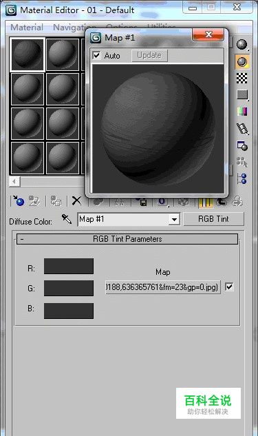The image size is (258, 436).
Task: Select the second sample slot in bottom row
Action: (63, 158)
